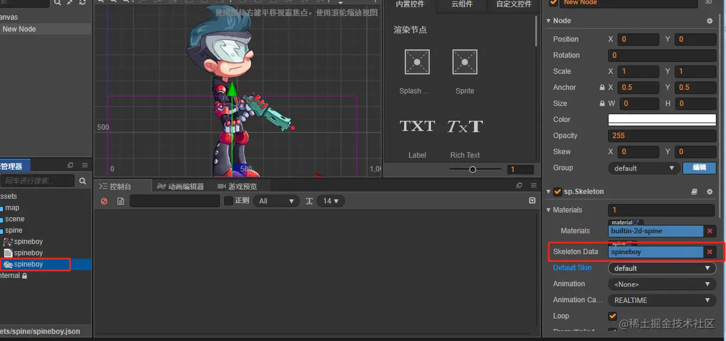This screenshot has width=726, height=341.
Task: Click the Opacity 255 input field
Action: [662, 136]
